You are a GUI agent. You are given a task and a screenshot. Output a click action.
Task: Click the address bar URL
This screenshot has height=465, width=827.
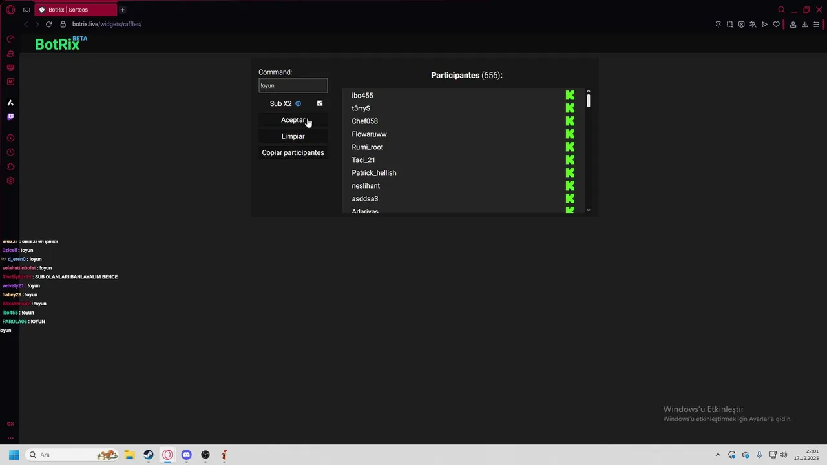coord(107,24)
